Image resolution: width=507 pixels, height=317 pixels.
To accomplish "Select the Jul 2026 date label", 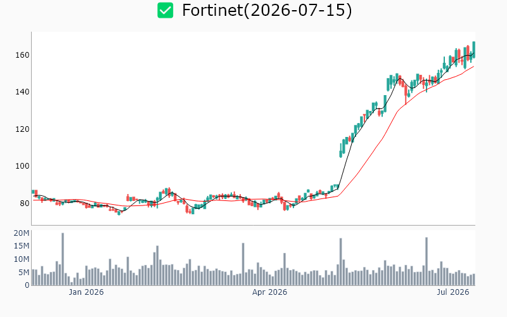I will point(453,292).
